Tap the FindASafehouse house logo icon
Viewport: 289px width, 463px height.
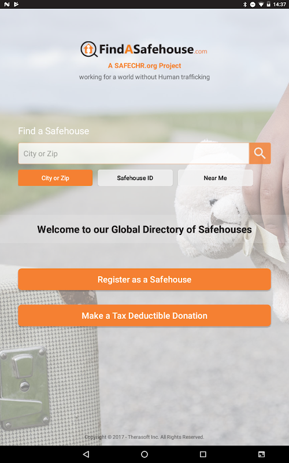[89, 49]
